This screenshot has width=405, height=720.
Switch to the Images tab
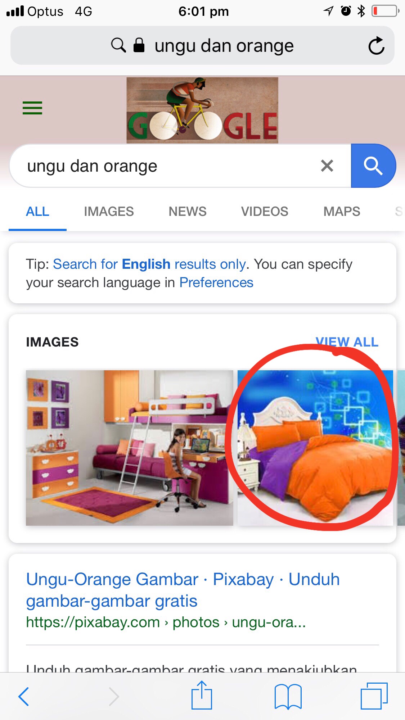(x=109, y=212)
